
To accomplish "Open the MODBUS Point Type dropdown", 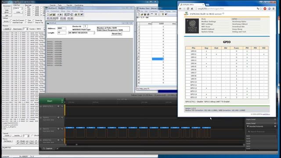I will [x=82, y=33].
